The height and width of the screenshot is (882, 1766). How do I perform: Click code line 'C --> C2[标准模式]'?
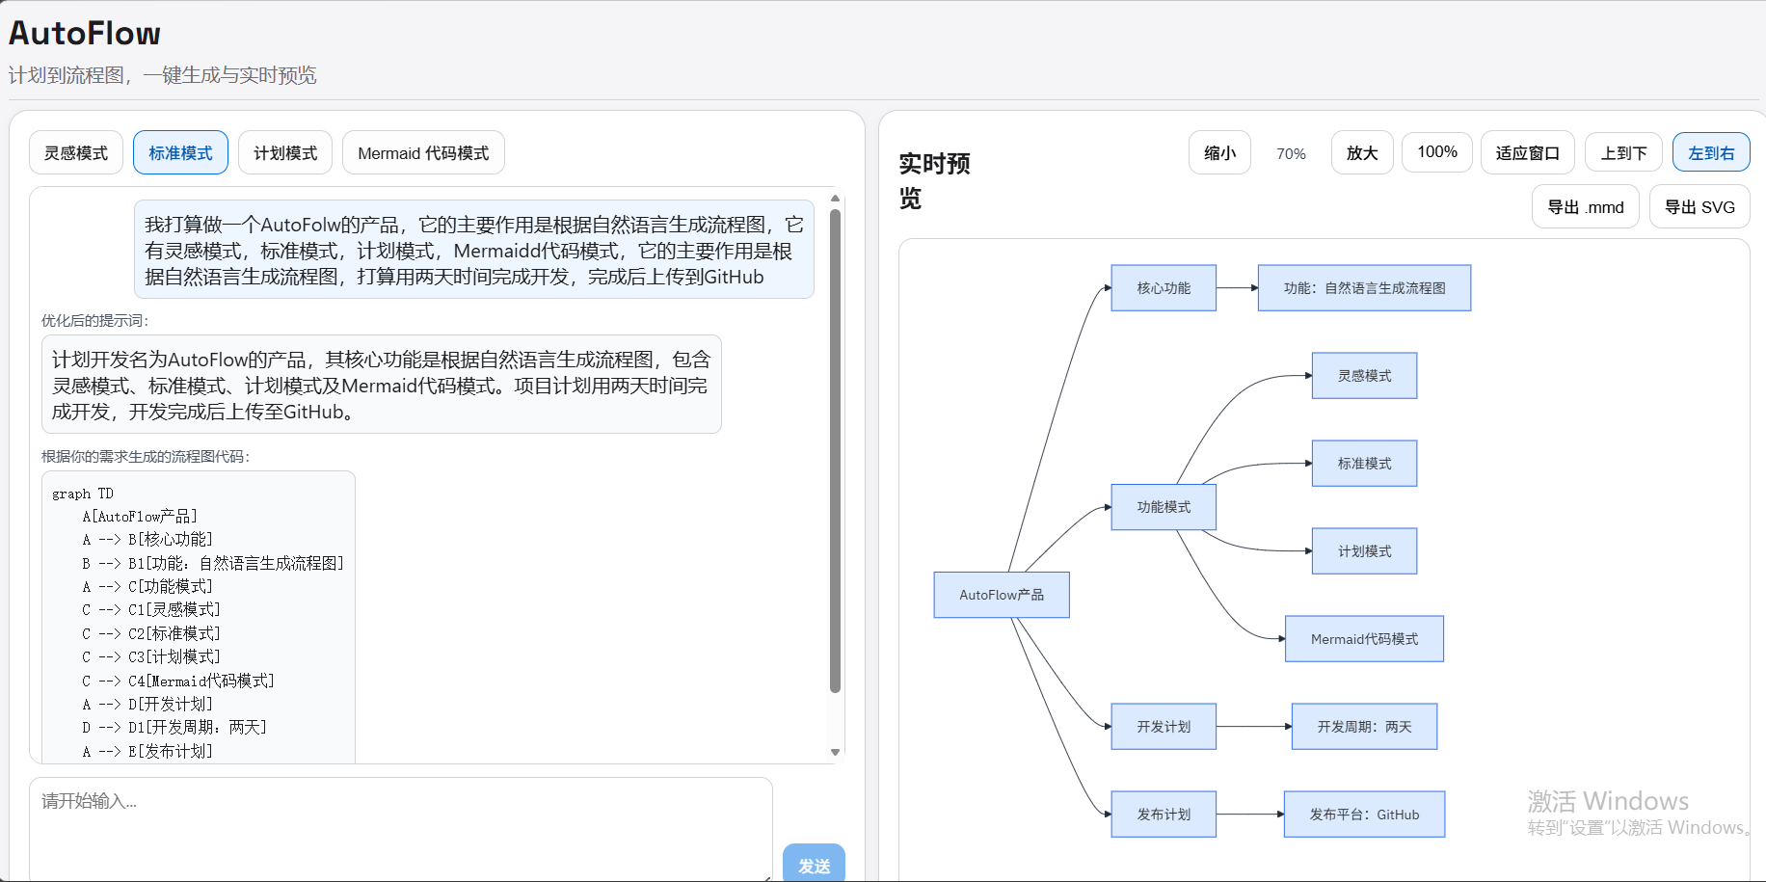(151, 633)
